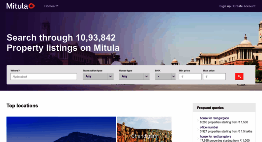The height and width of the screenshot is (142, 262).
Task: Click the Mitula logo
Action: click(x=21, y=6)
